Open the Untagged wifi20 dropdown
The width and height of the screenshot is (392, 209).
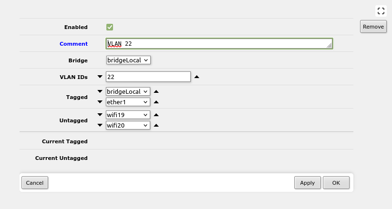[x=128, y=125]
